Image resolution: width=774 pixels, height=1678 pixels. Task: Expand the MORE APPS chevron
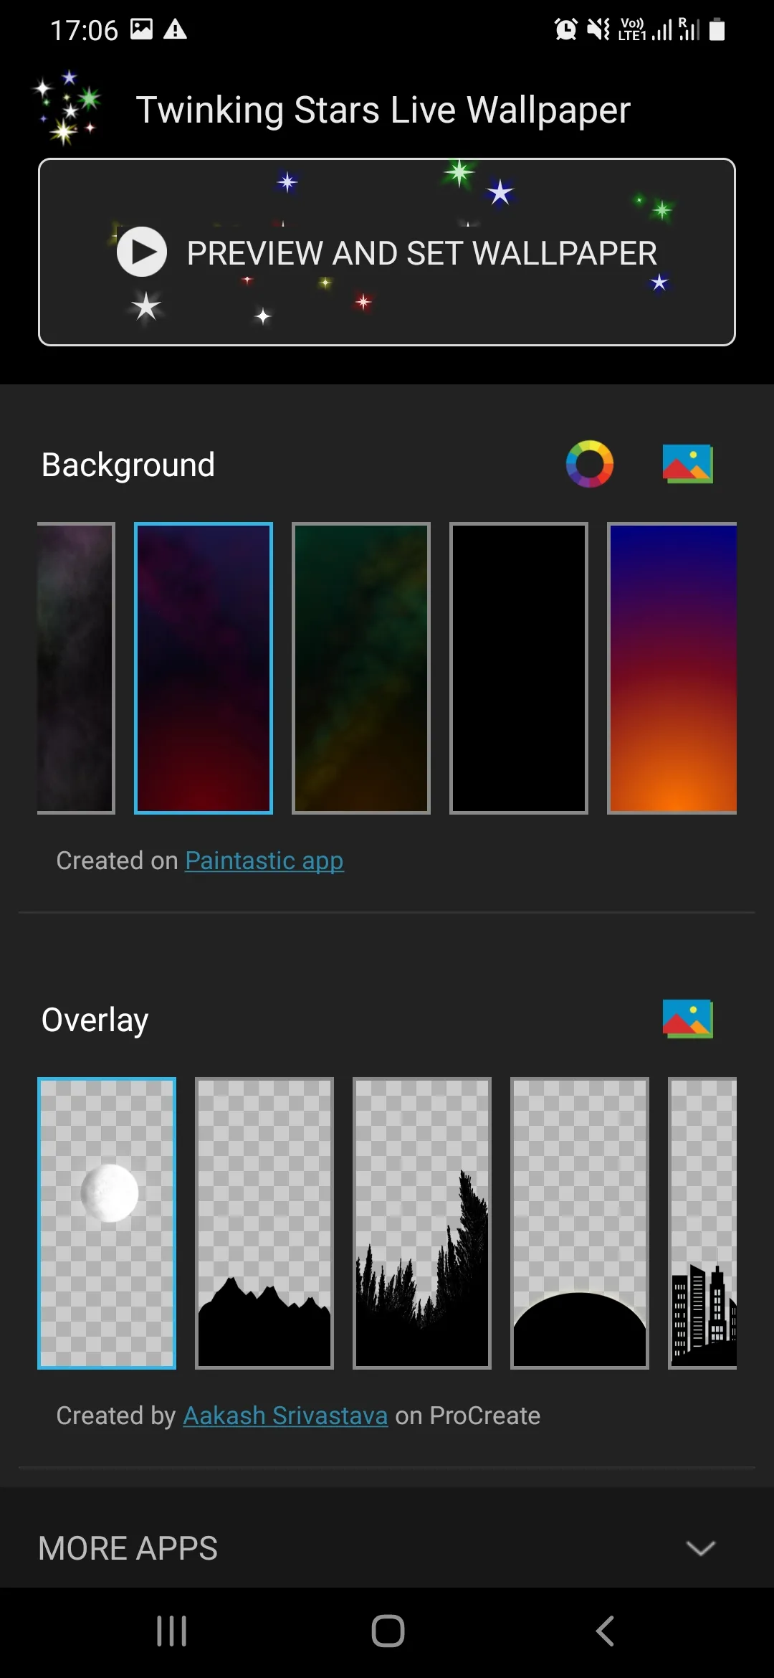tap(701, 1548)
